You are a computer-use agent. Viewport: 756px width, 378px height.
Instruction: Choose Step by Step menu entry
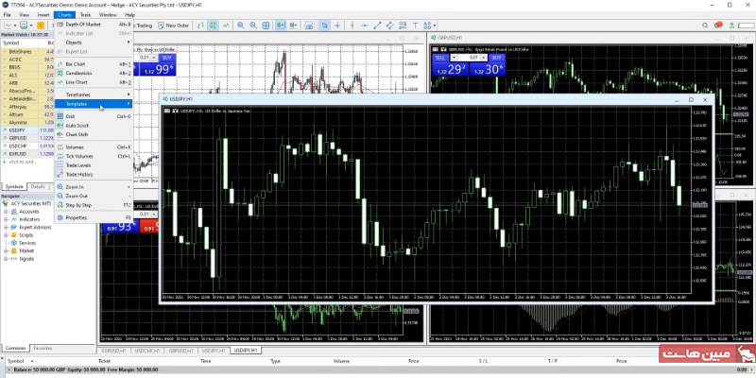click(x=94, y=205)
